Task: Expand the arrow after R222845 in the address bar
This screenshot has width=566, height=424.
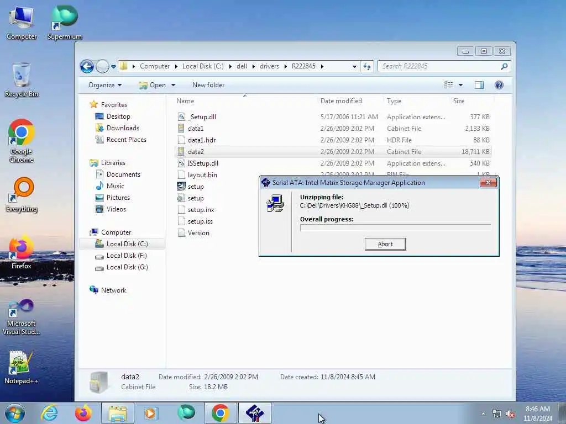Action: 322,66
